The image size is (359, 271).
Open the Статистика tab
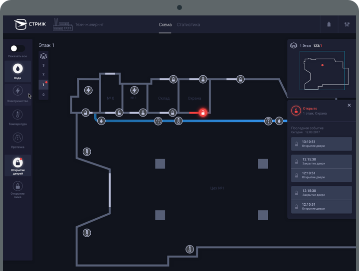click(x=188, y=24)
